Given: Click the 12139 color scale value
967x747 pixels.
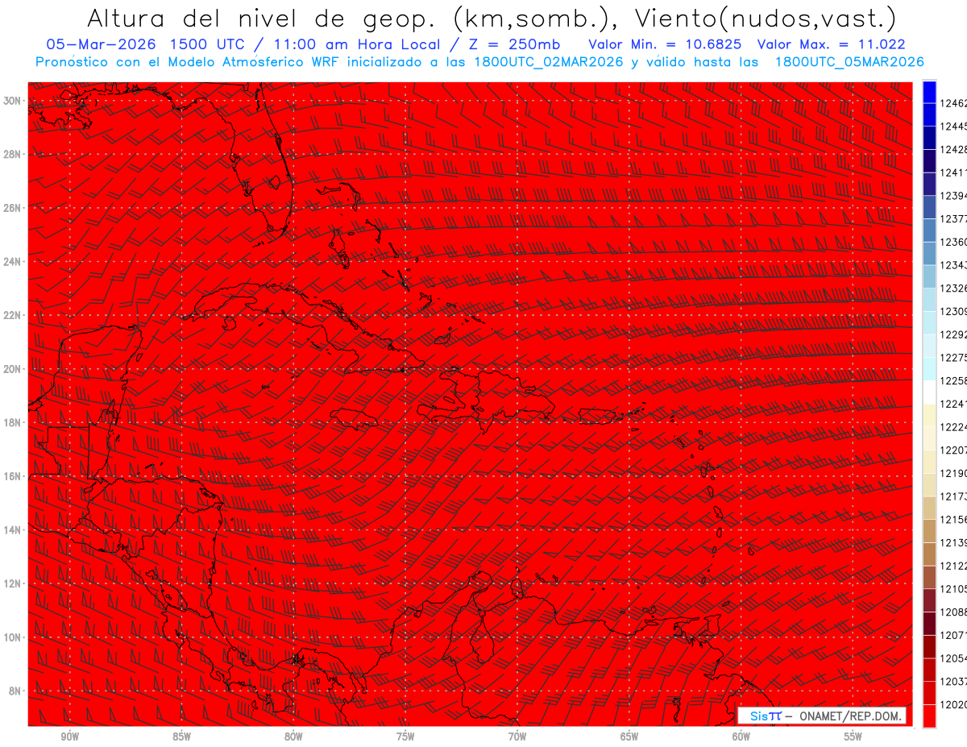Looking at the screenshot, I should point(954,543).
